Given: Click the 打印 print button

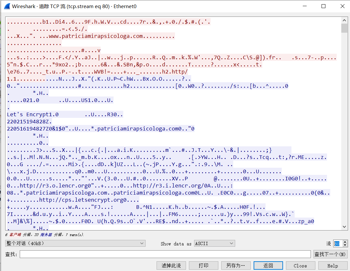Looking at the screenshot, I should pos(203,265).
